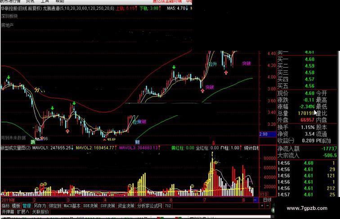Screen dimensions: 340x219
Task: Click the red up arrow below the August candles
Action: 226,72
